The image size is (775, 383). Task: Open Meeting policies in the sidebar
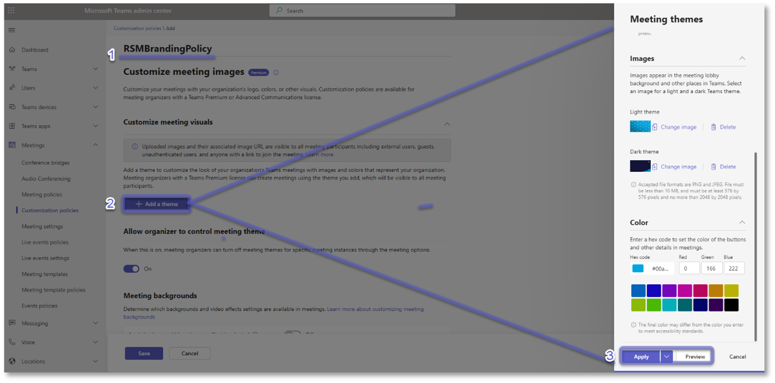pos(42,195)
